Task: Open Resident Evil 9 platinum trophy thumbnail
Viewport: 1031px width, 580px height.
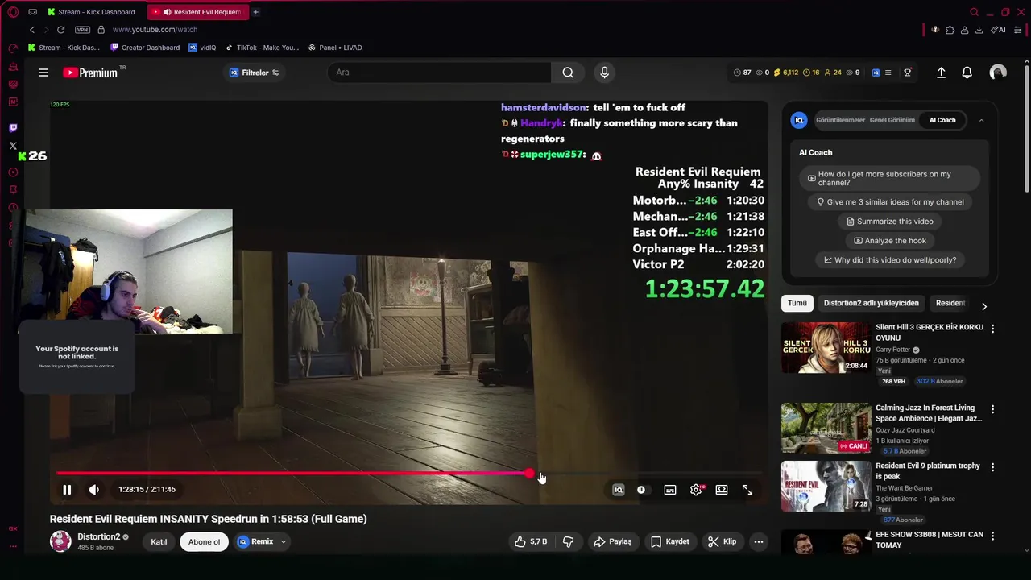Action: (826, 486)
